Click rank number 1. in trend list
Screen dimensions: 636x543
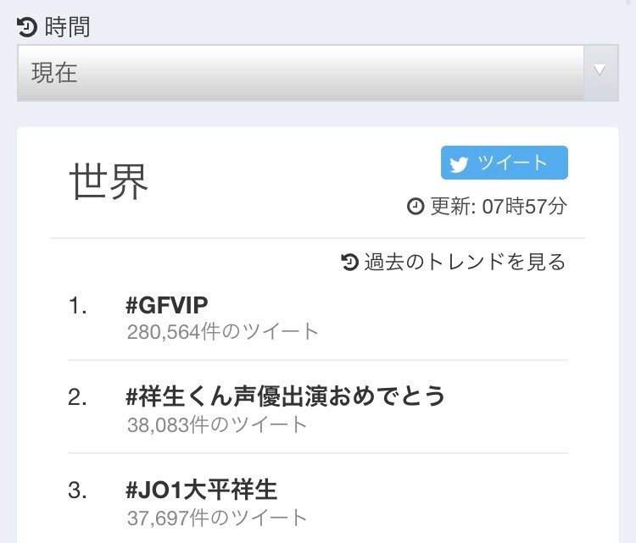[x=77, y=305]
